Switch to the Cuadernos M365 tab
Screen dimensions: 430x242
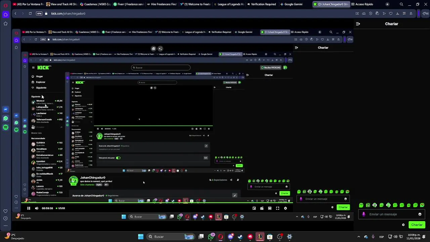coord(95,4)
